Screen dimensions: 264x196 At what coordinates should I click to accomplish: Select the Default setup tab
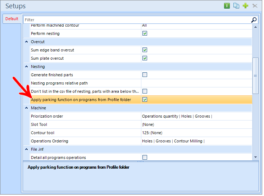(12, 19)
